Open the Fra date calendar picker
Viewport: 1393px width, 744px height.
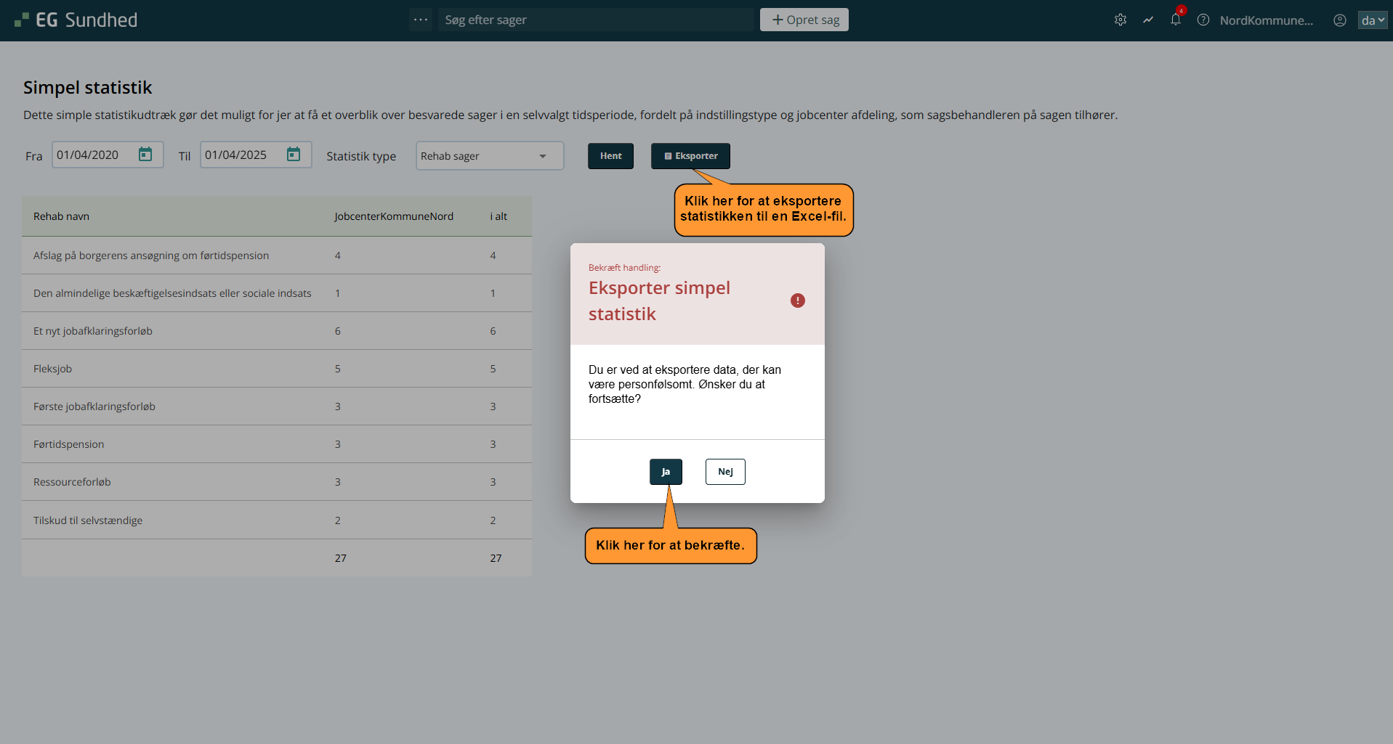click(145, 155)
